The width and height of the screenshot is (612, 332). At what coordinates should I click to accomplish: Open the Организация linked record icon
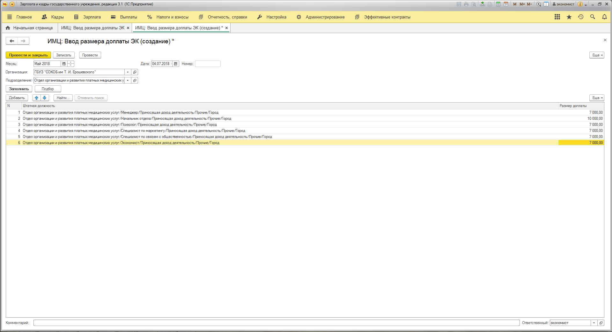point(135,72)
